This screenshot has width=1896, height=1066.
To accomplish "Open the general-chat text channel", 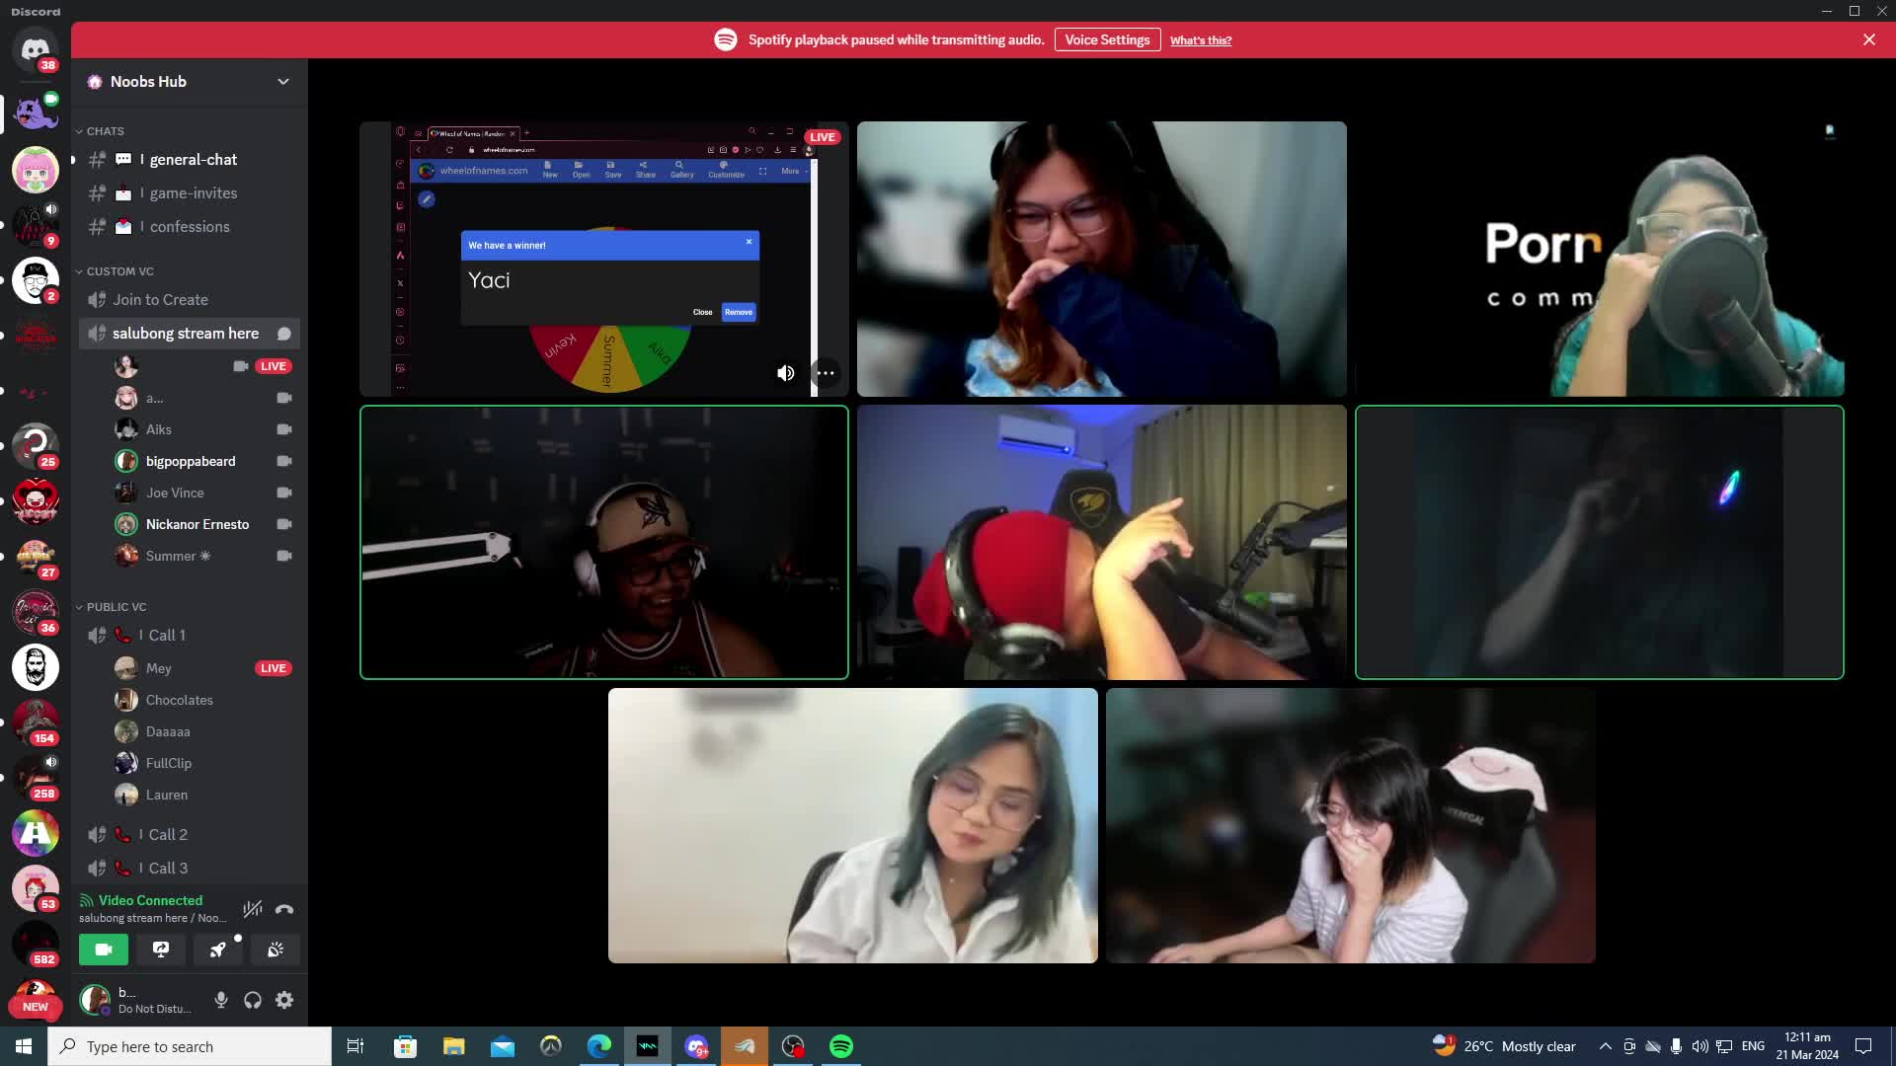I will coord(190,160).
